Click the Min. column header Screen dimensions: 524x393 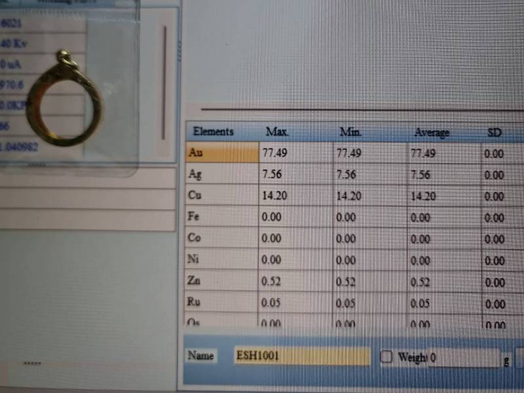[x=351, y=132]
